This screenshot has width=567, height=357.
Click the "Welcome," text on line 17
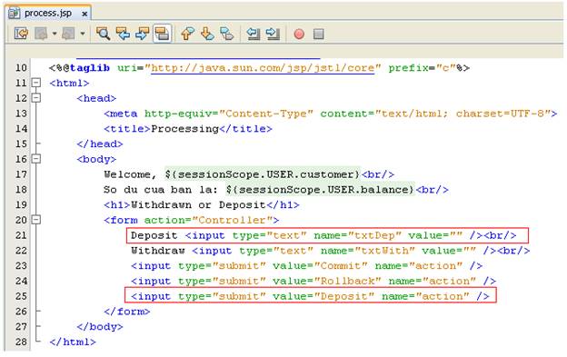click(130, 174)
